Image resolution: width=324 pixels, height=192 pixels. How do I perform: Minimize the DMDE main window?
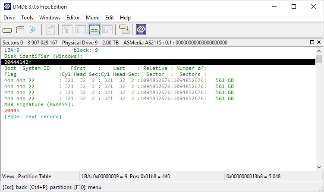[274, 6]
